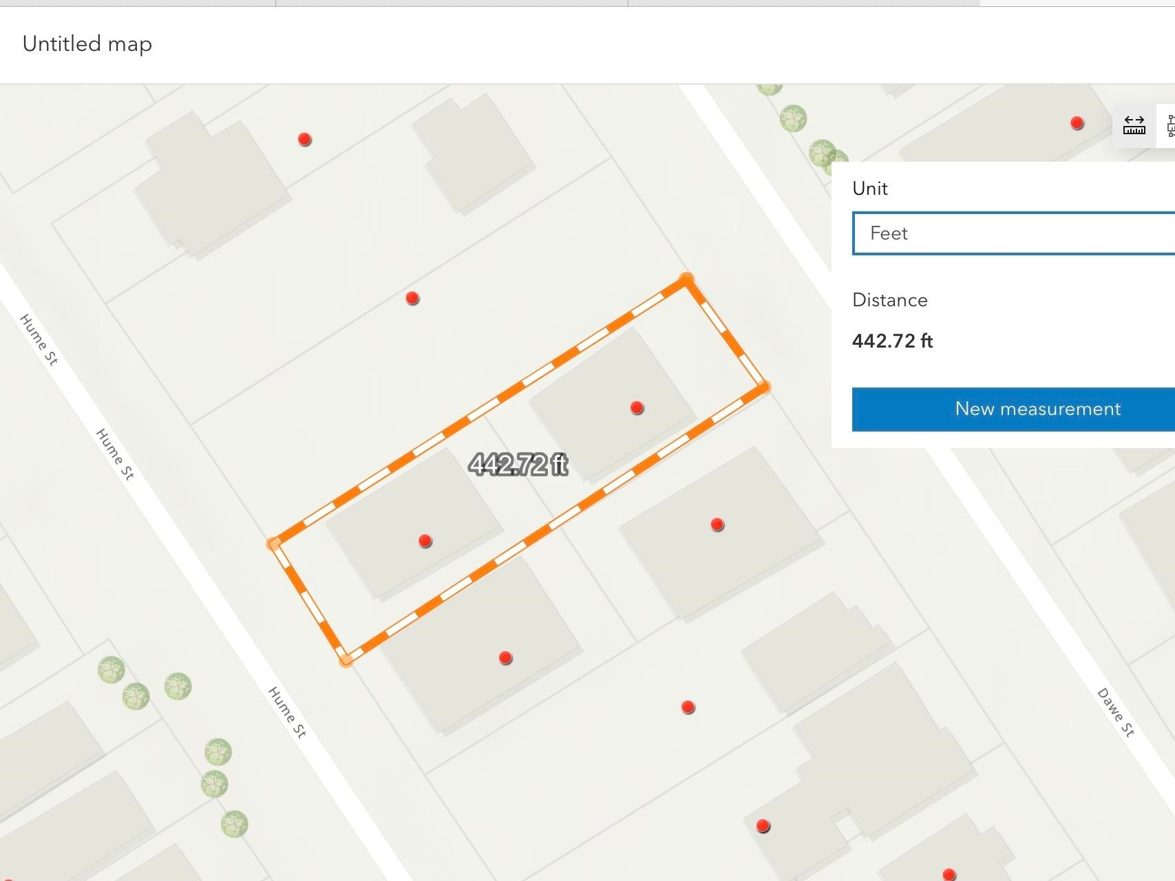1175x881 pixels.
Task: Click the Dawe St street label
Action: 1115,712
